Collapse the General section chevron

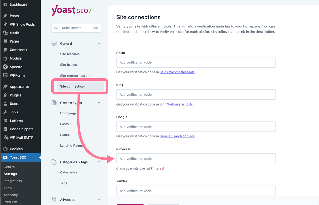coord(99,44)
